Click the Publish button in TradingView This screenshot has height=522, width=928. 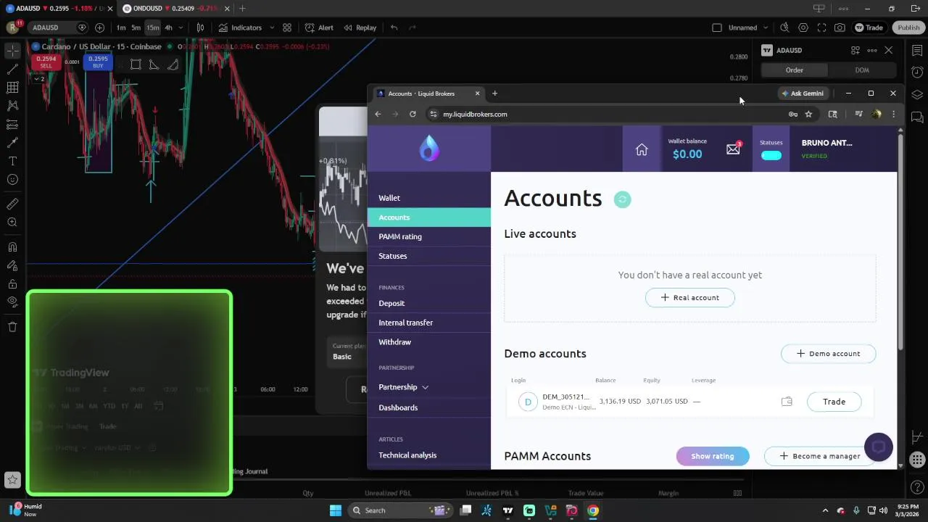click(908, 28)
